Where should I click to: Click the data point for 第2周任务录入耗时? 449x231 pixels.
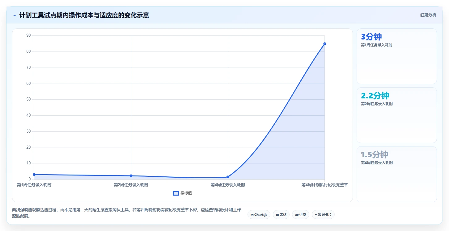tap(131, 176)
